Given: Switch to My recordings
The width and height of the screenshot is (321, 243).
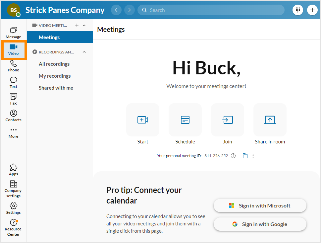Looking at the screenshot, I should tap(55, 76).
